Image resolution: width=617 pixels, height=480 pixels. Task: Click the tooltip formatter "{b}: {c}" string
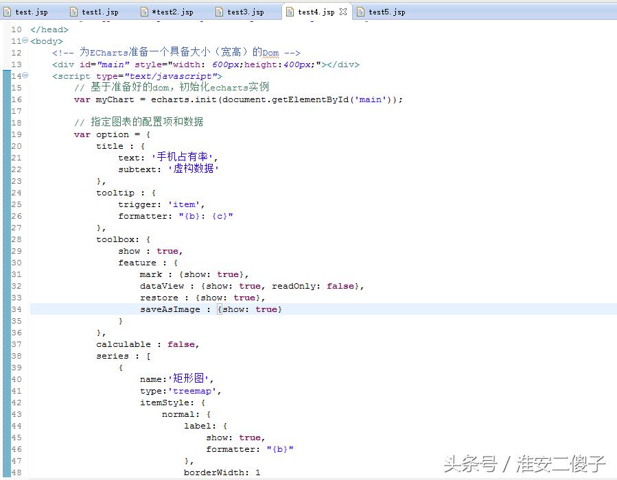(206, 216)
